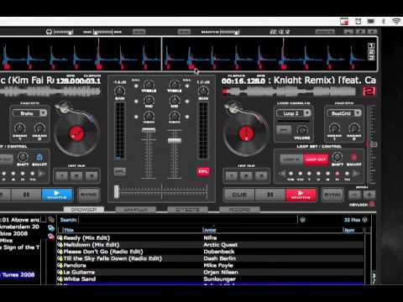403x302 pixels.
Task: Toggle the blue Smart loop on left deck
Action: (x=39, y=157)
